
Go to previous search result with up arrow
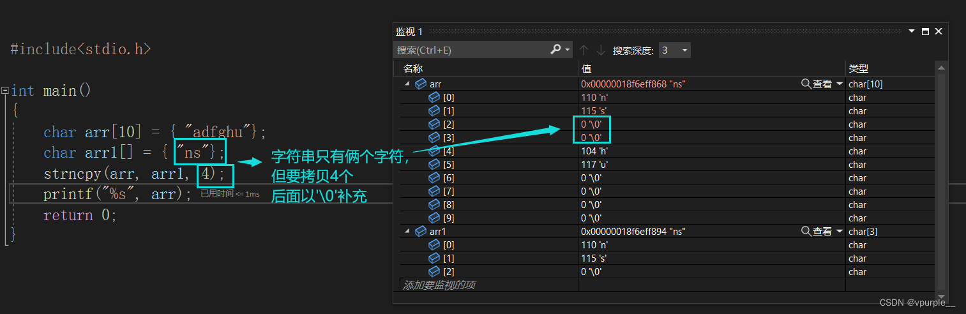click(x=584, y=50)
